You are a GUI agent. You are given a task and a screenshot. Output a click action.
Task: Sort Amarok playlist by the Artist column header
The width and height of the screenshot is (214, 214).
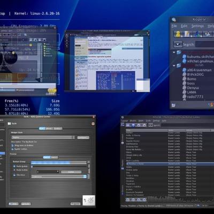pyautogui.click(x=177, y=131)
